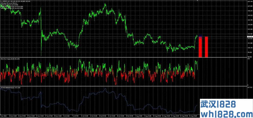
Task: Click the 武汉1828 watermark text
Action: click(x=218, y=105)
